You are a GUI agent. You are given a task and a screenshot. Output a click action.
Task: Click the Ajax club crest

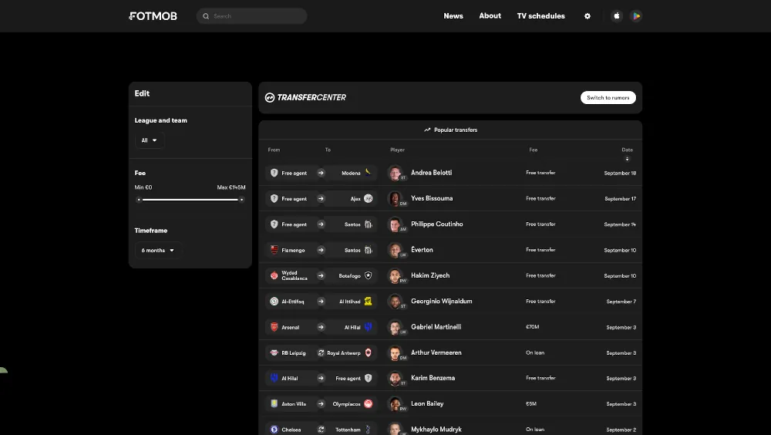pyautogui.click(x=369, y=198)
